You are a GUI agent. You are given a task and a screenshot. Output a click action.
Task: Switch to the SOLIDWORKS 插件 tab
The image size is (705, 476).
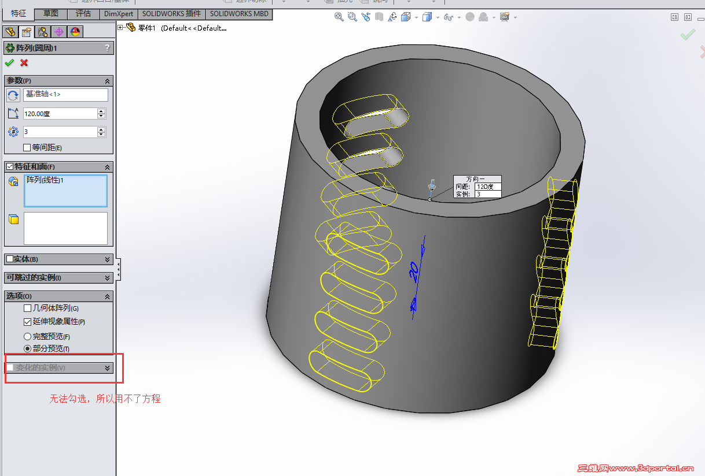172,14
